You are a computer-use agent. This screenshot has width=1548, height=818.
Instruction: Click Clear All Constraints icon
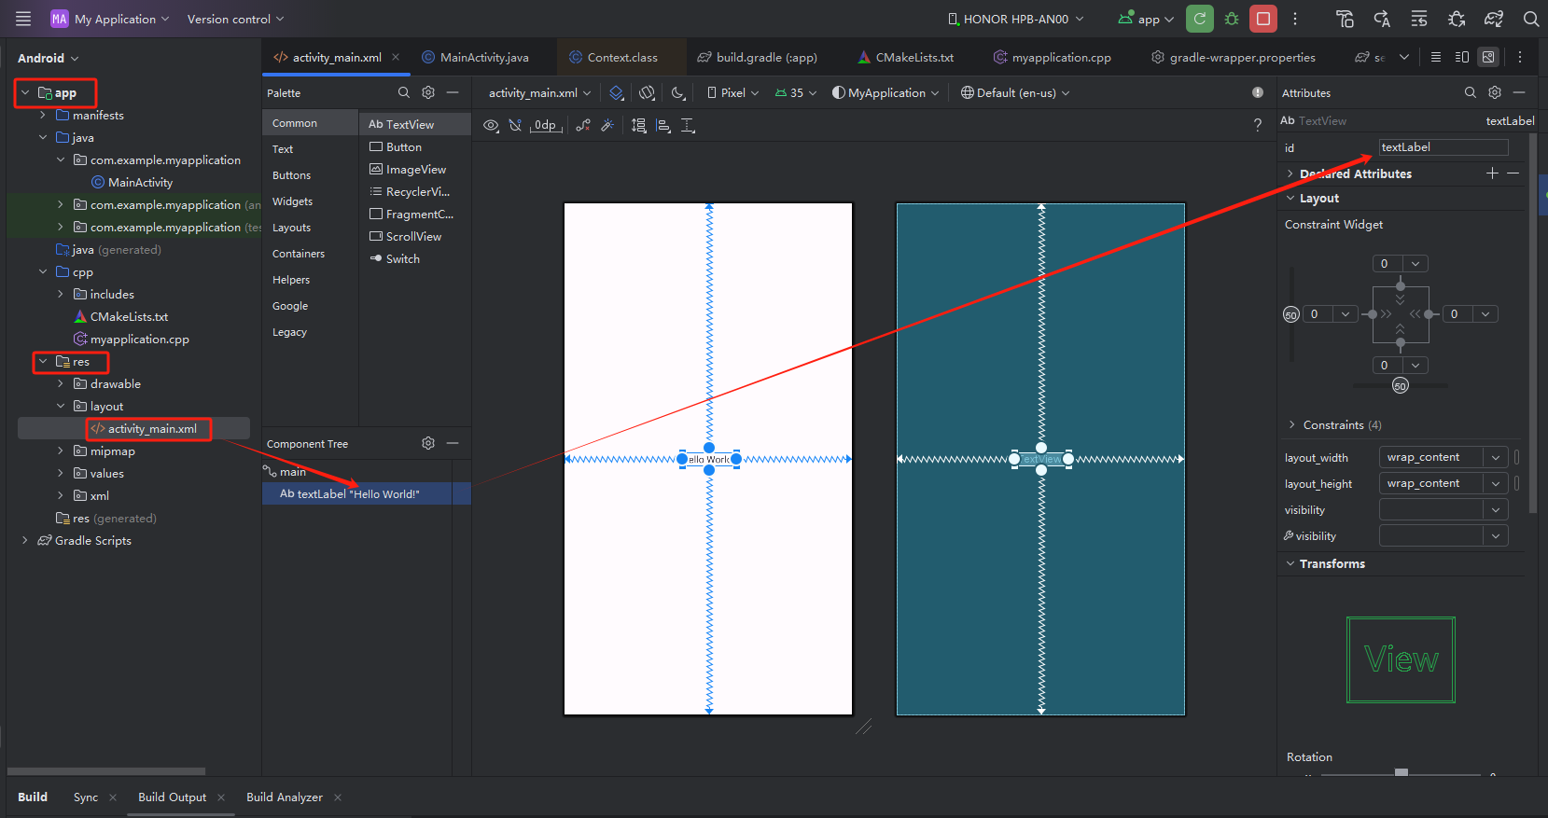coord(583,125)
